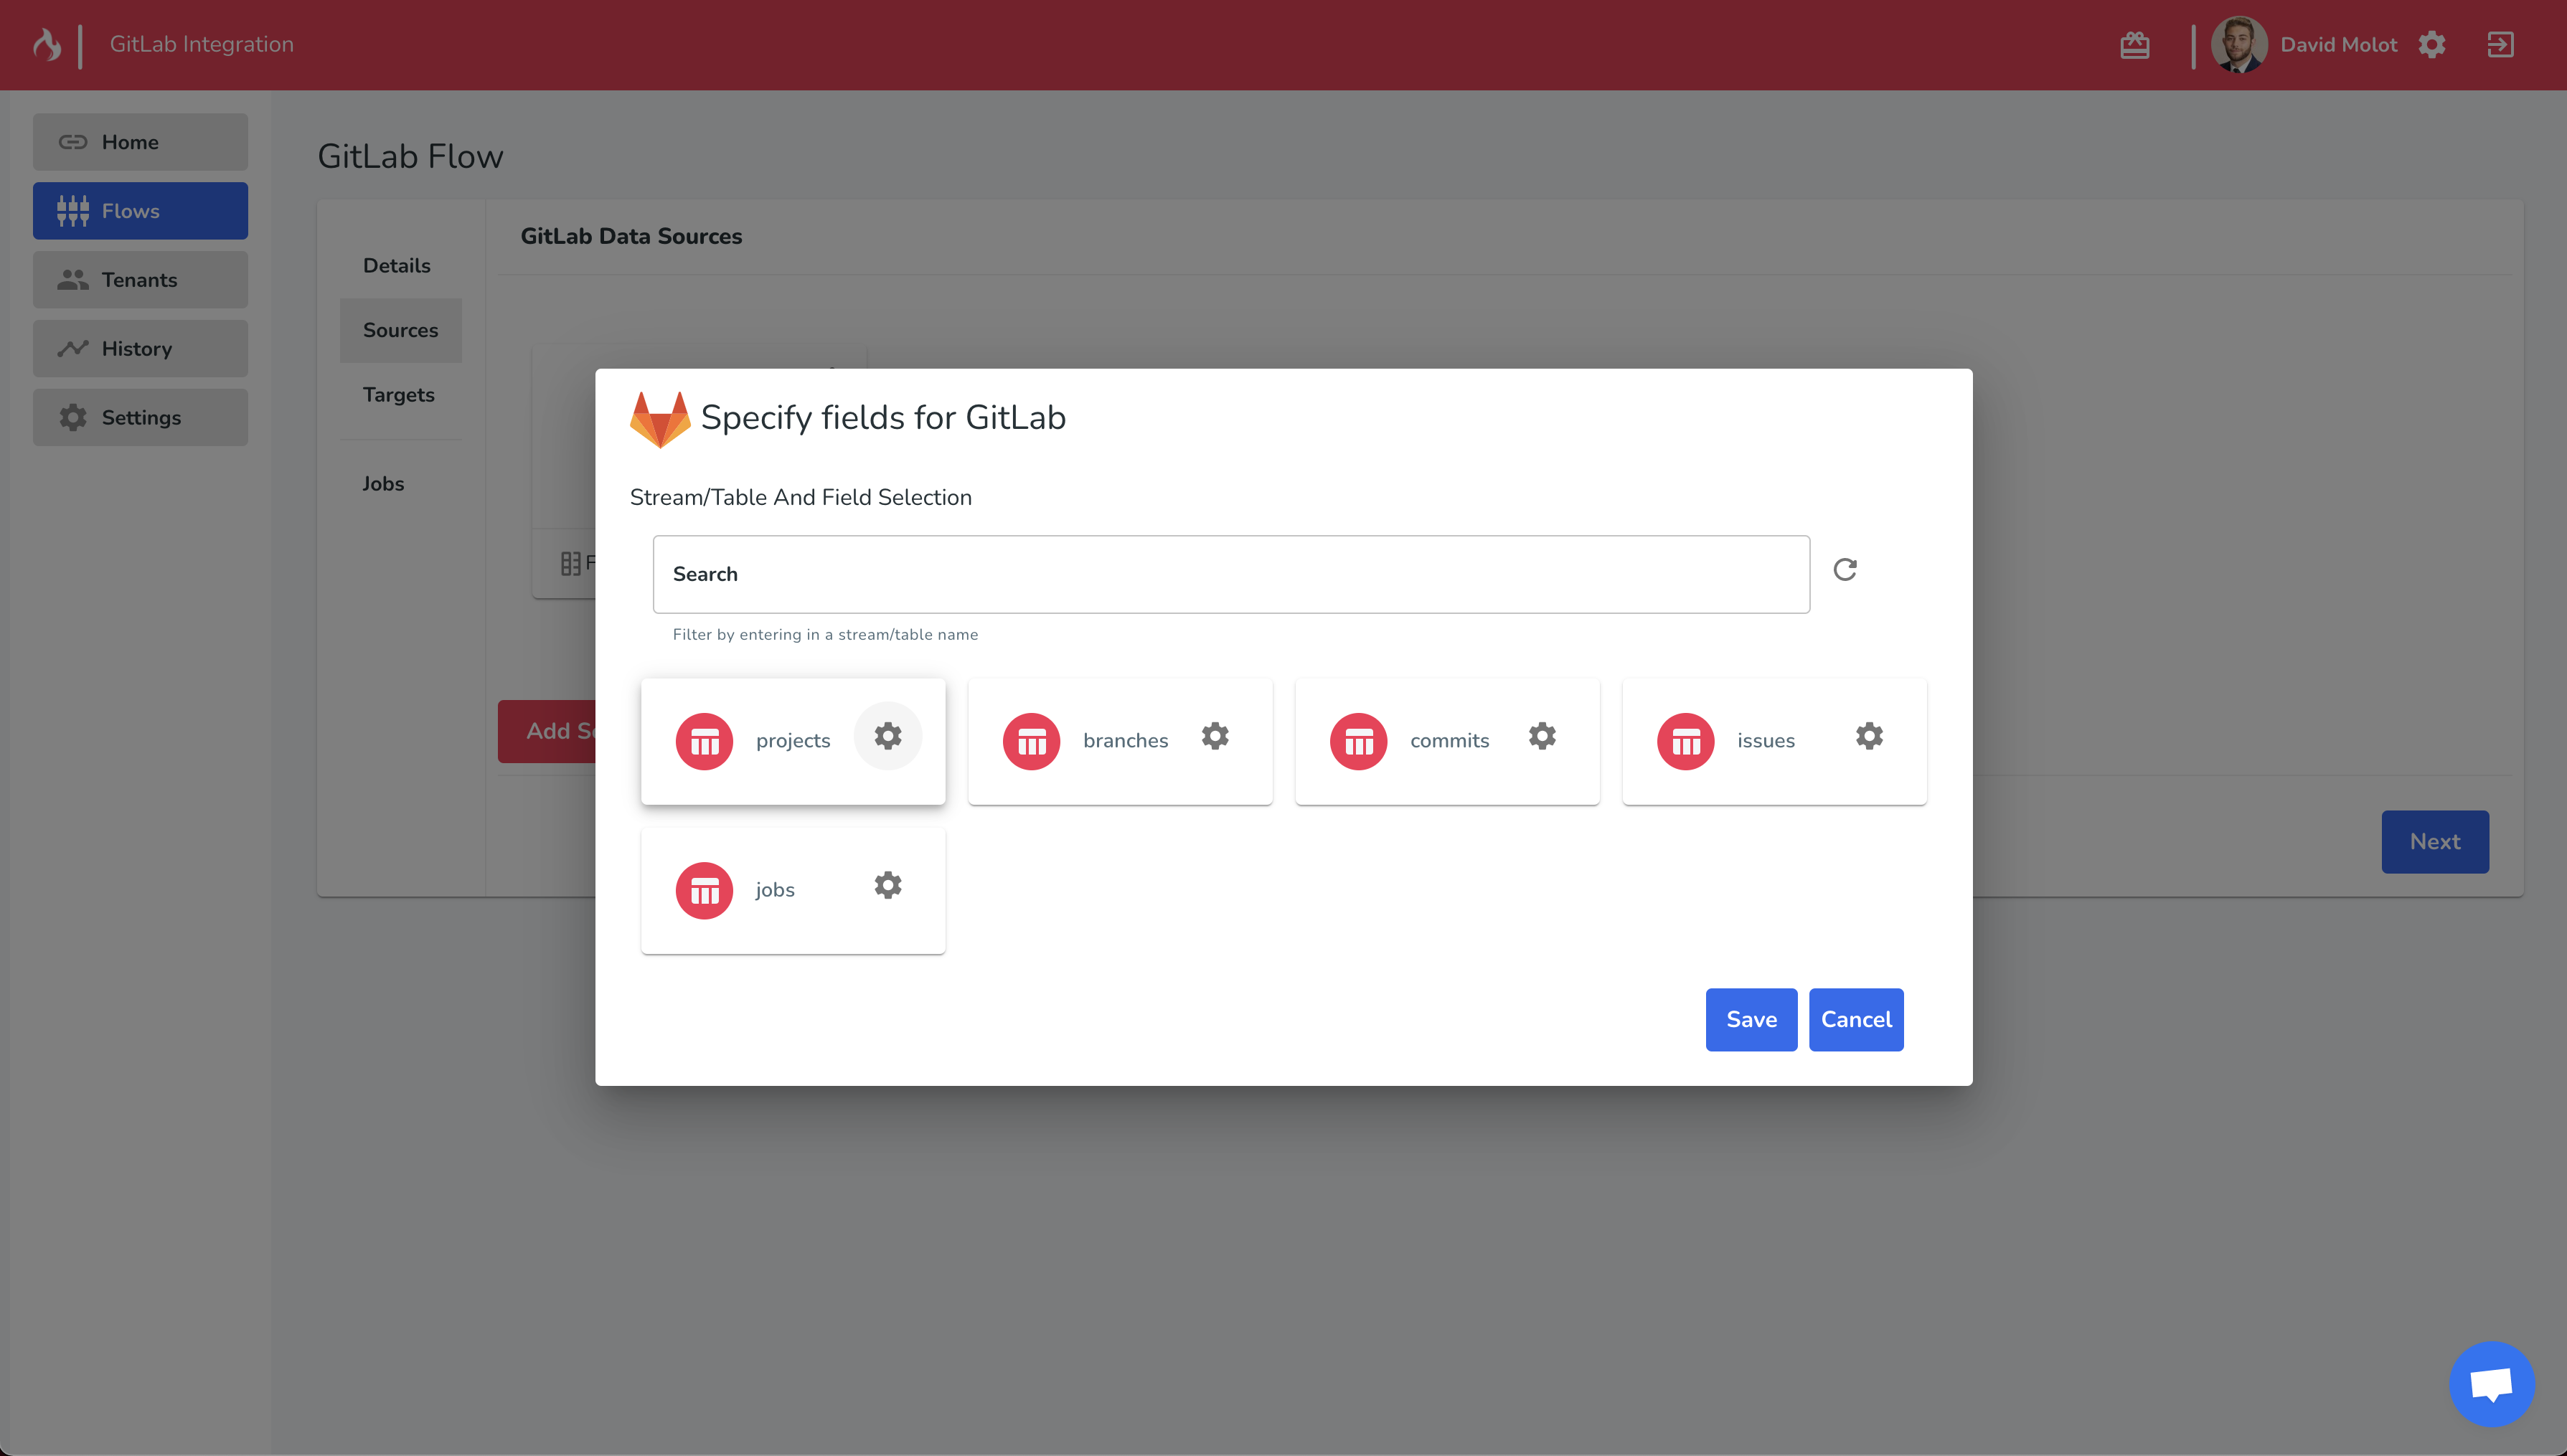Open settings gear for commits stream
This screenshot has width=2567, height=1456.
[x=1541, y=736]
